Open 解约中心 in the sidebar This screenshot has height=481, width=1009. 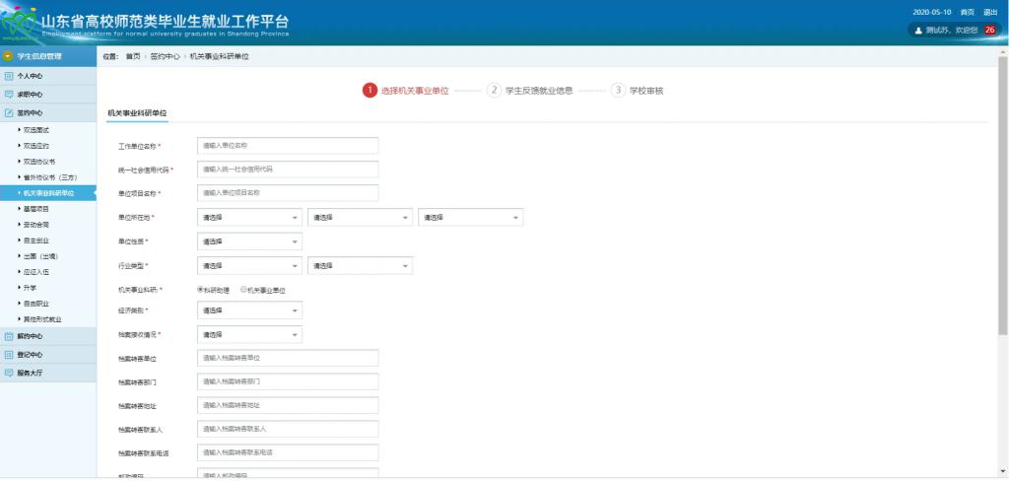pyautogui.click(x=48, y=336)
